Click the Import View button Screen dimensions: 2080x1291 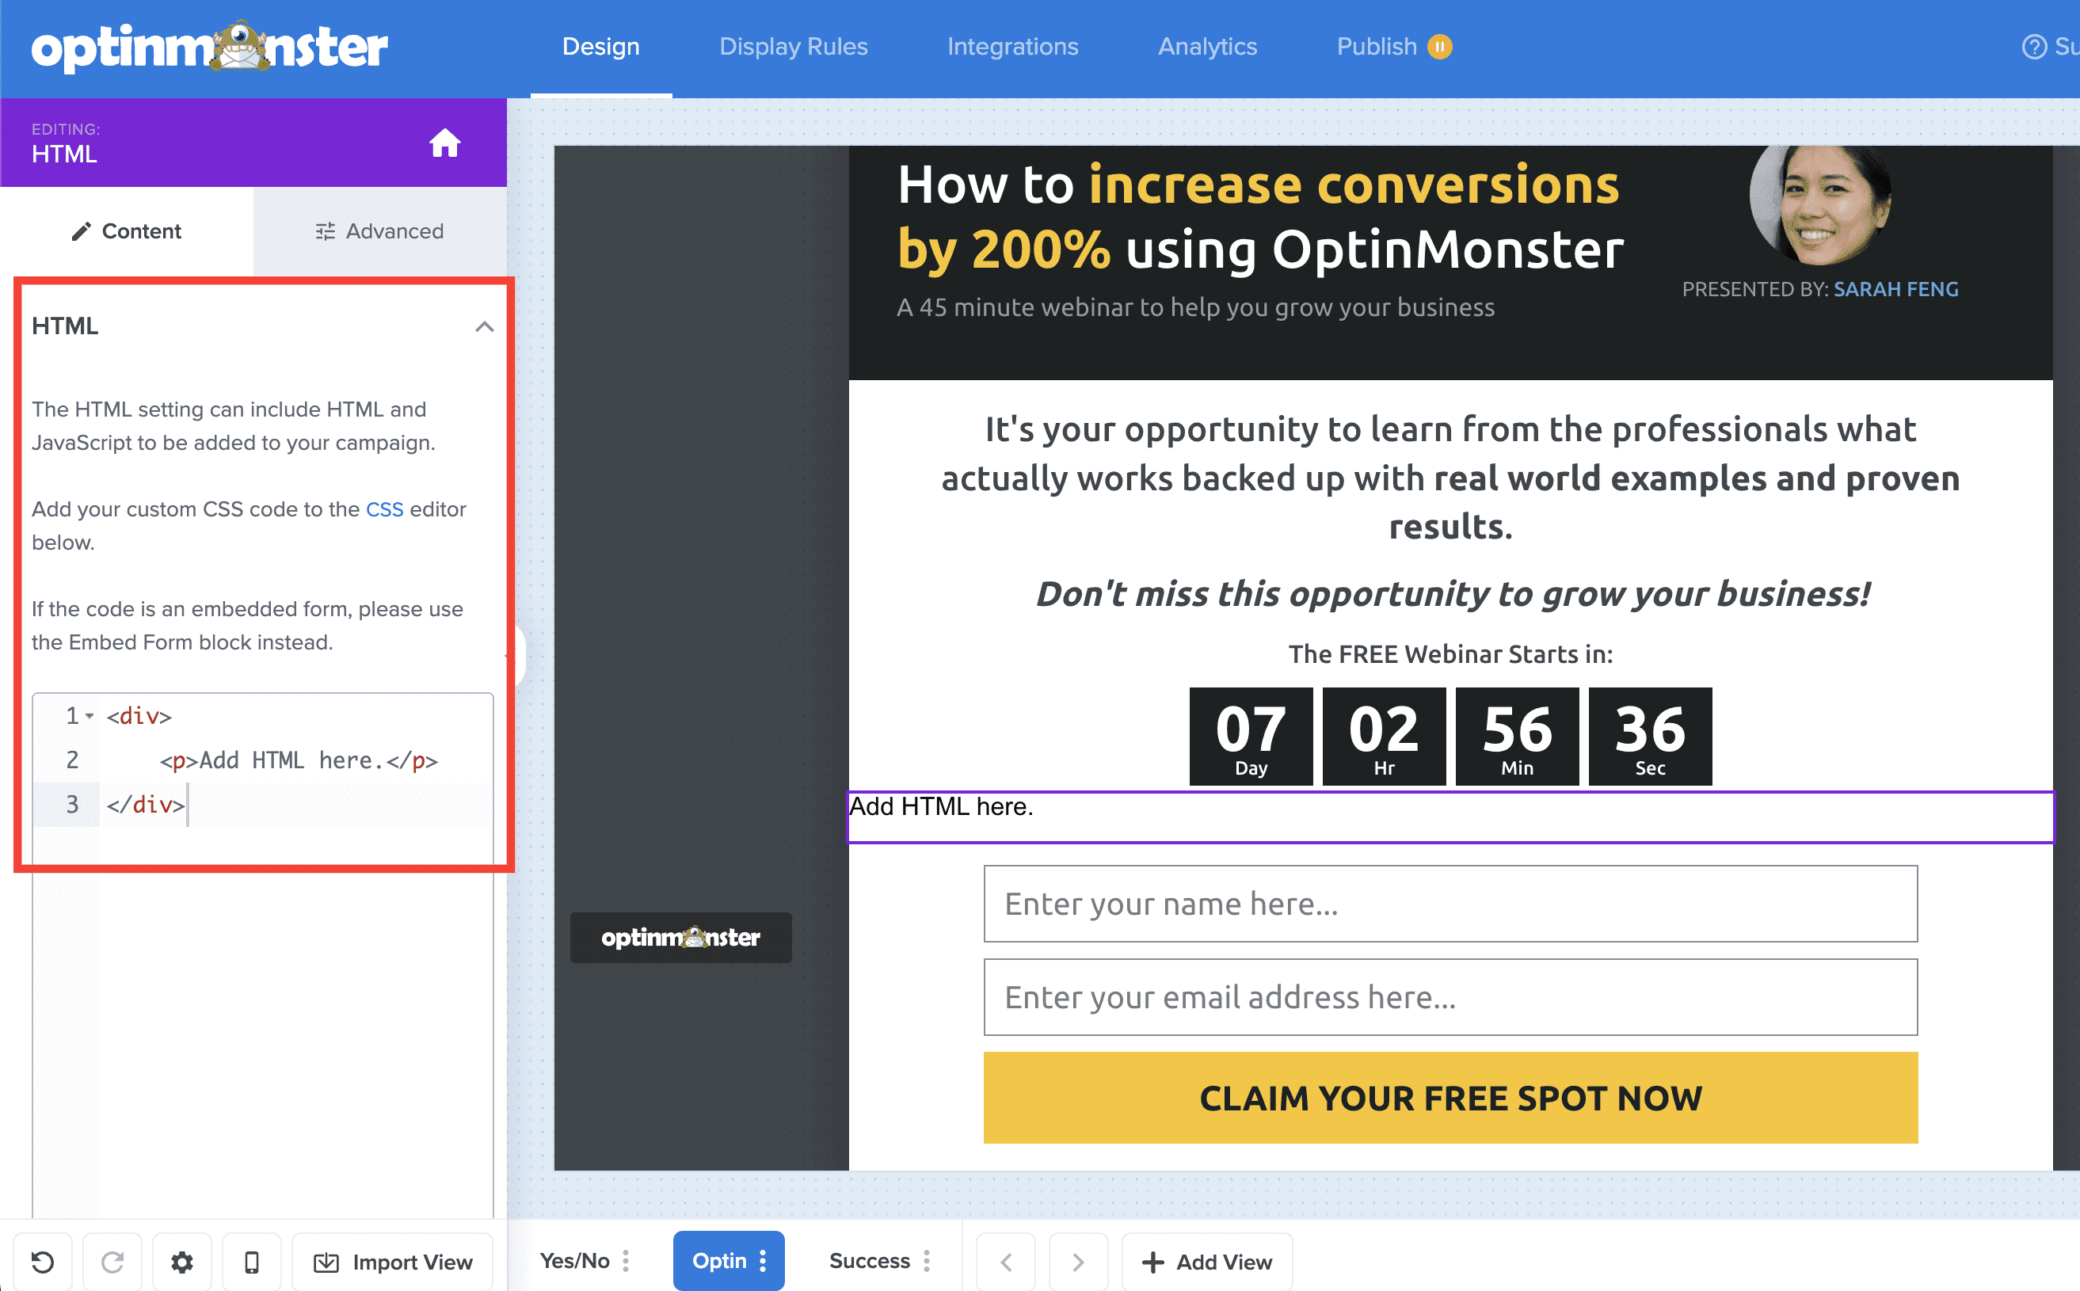[x=392, y=1261]
